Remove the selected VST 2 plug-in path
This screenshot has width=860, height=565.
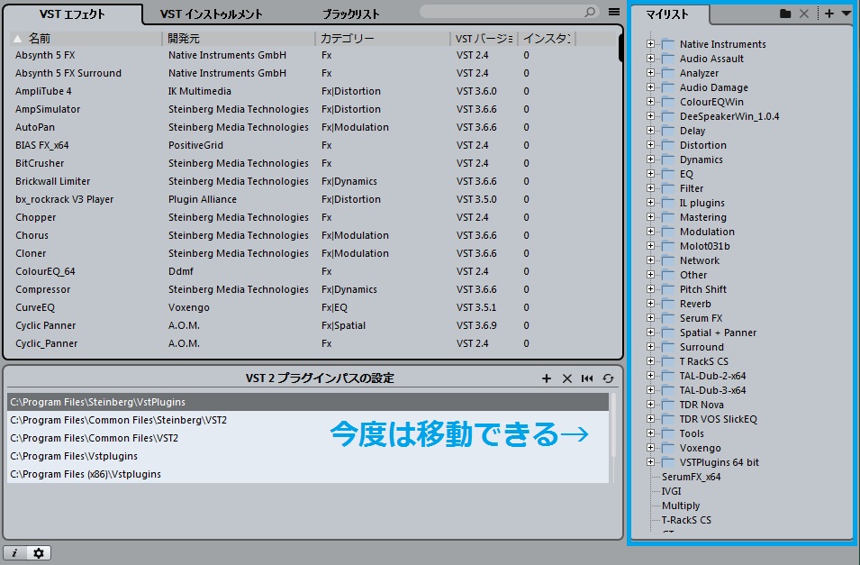click(567, 378)
